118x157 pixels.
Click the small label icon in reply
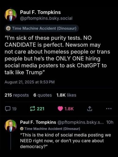(x=22, y=129)
